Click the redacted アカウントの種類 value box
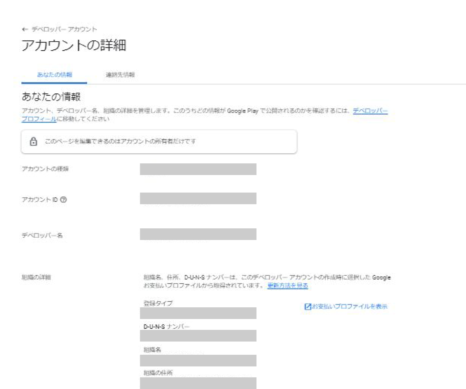The height and width of the screenshot is (389, 466). tap(198, 169)
